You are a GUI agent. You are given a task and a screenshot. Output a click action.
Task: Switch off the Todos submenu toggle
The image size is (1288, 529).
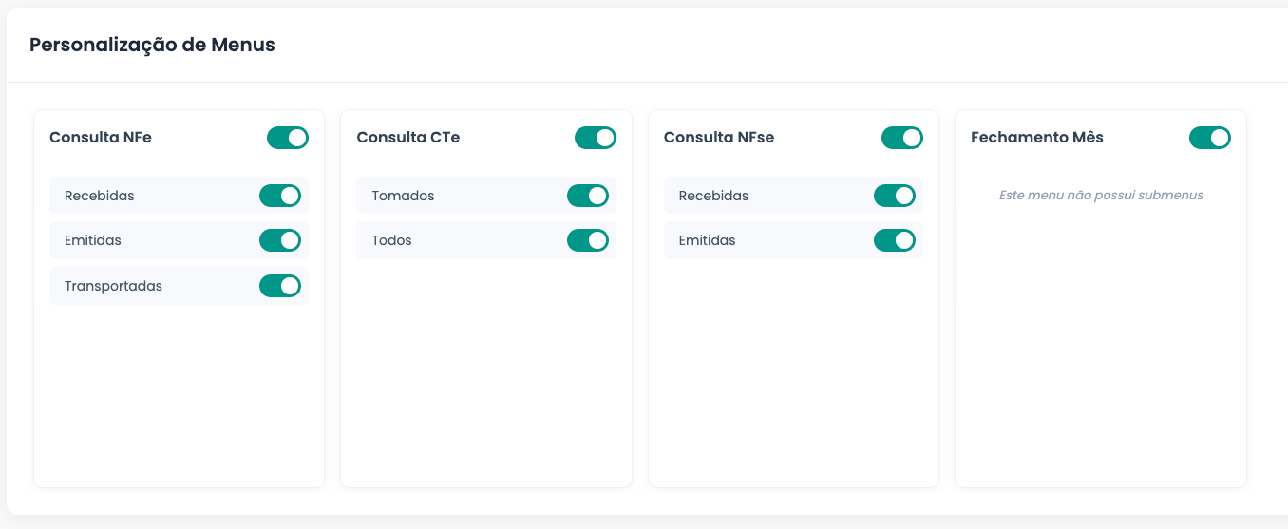coord(588,240)
